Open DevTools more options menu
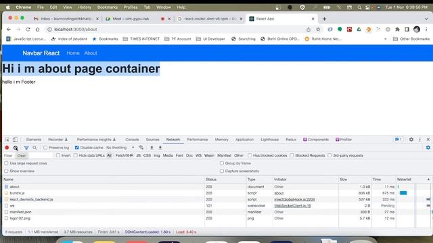Image resolution: width=433 pixels, height=243 pixels. point(419,140)
